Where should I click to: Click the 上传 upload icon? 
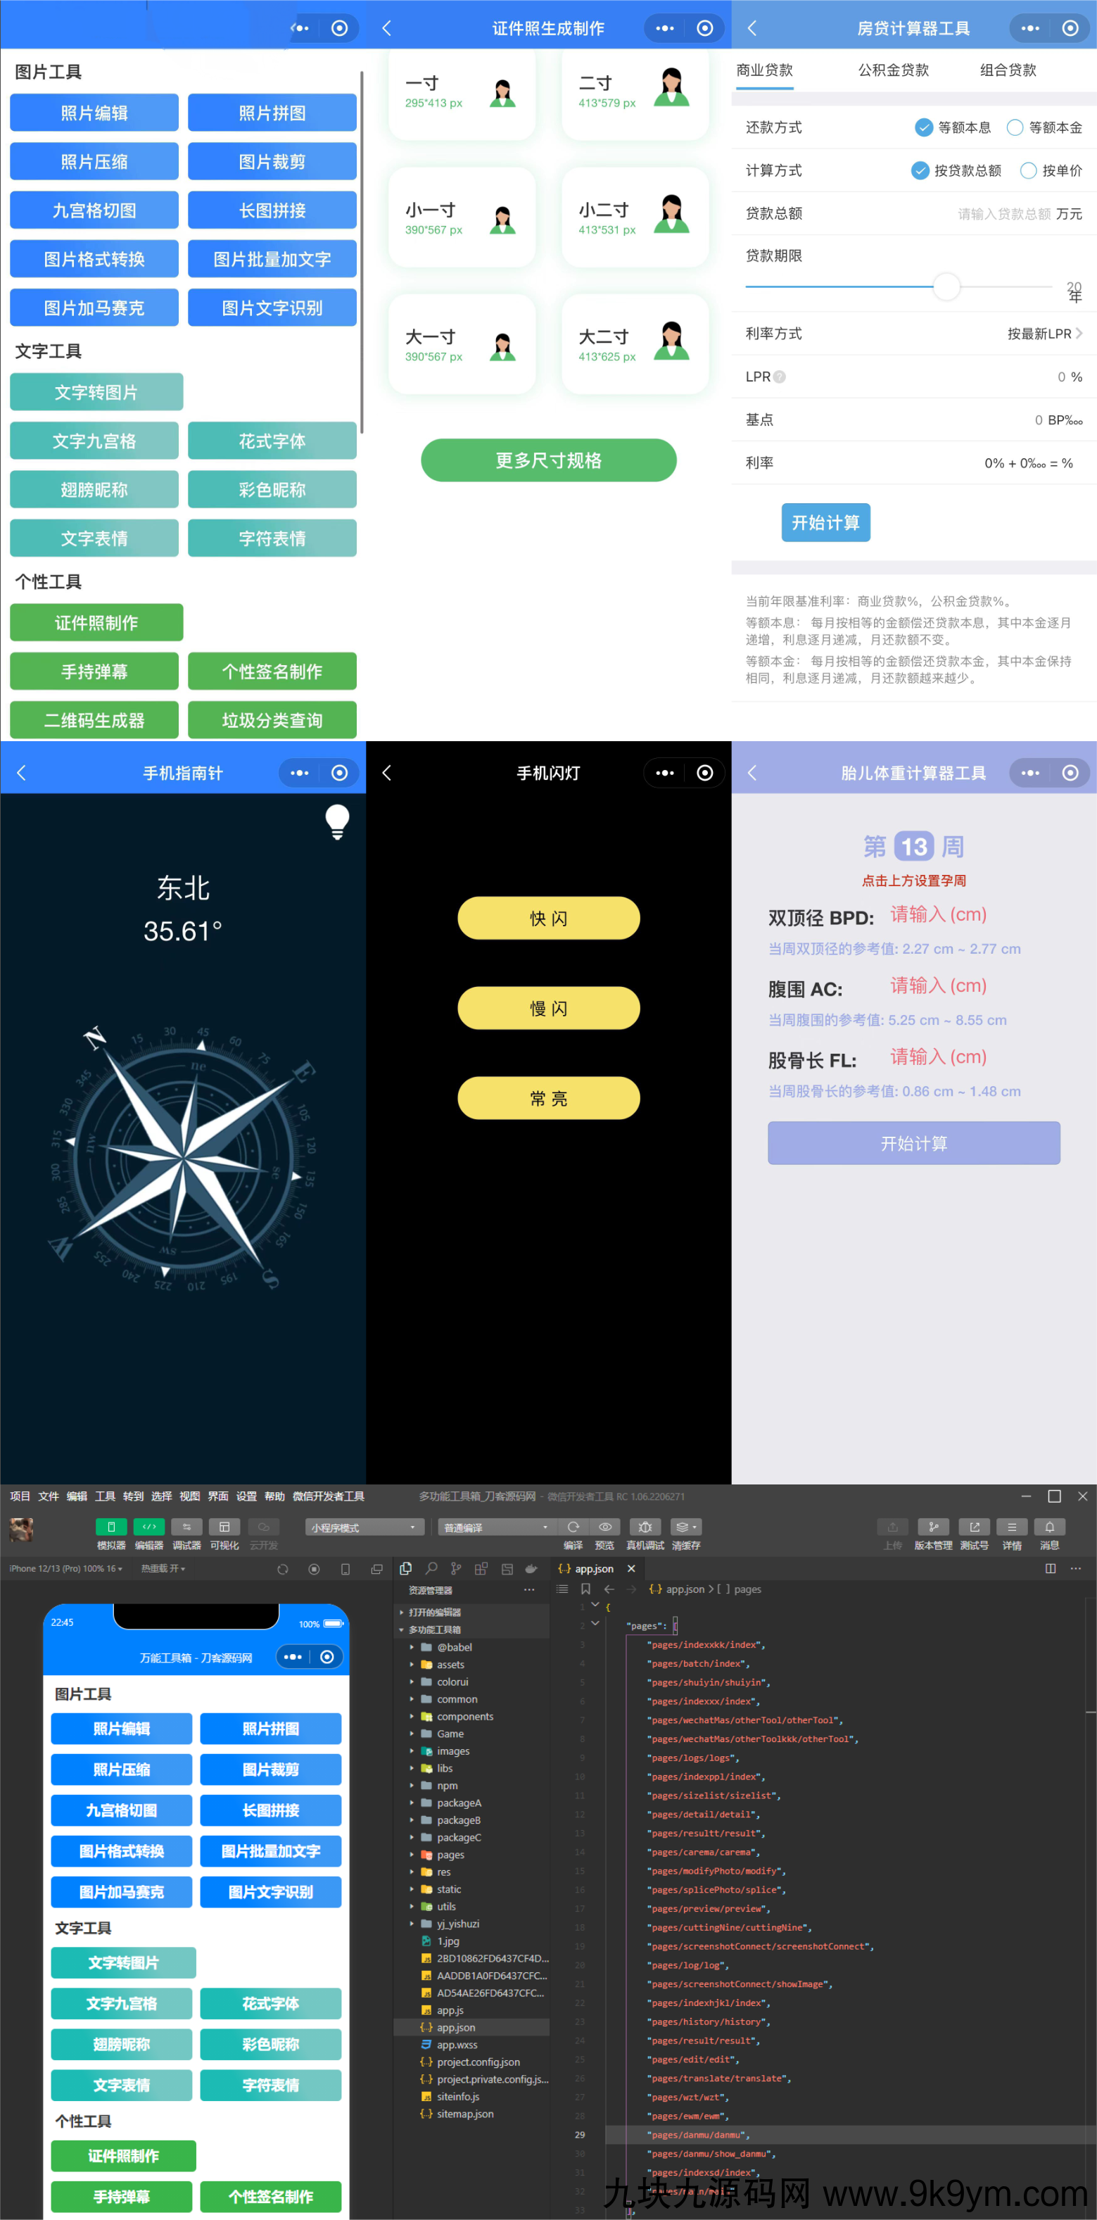pyautogui.click(x=893, y=1526)
